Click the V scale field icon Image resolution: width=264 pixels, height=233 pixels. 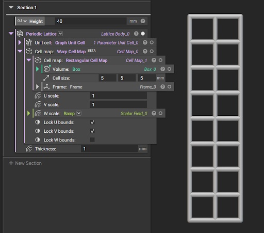point(38,104)
